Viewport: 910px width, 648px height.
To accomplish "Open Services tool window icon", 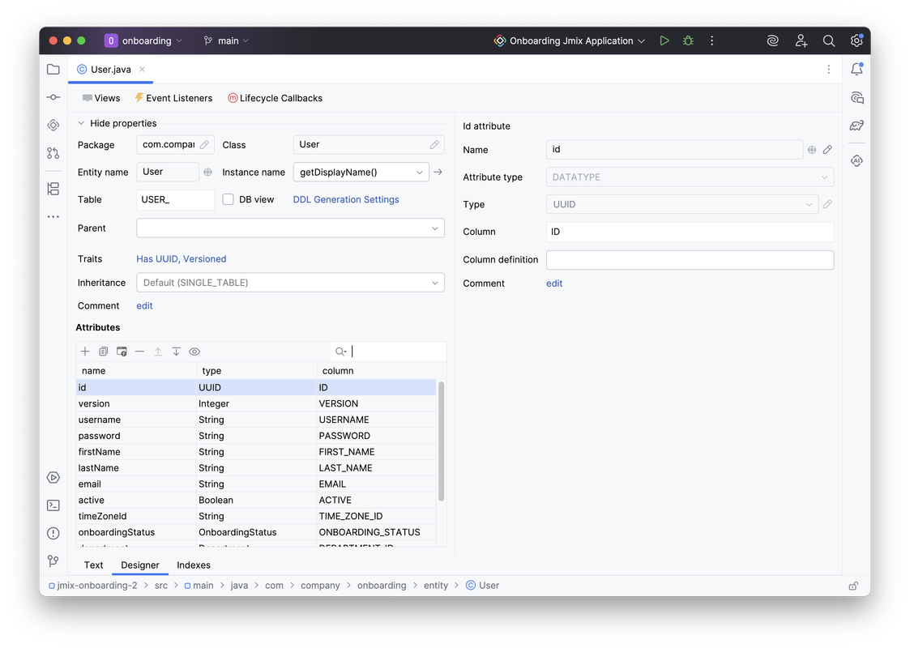I will tap(53, 477).
